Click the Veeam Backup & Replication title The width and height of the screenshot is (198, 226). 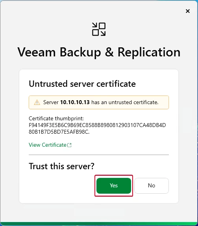[99, 52]
